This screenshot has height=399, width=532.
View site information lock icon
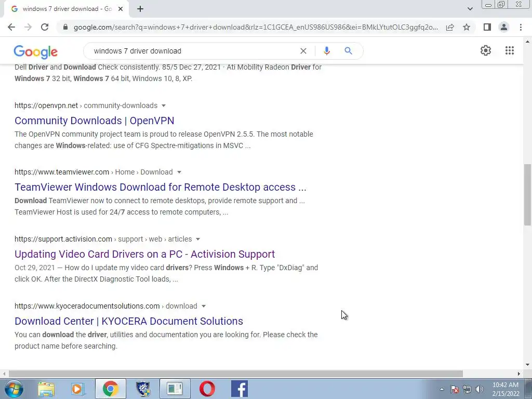(x=65, y=27)
